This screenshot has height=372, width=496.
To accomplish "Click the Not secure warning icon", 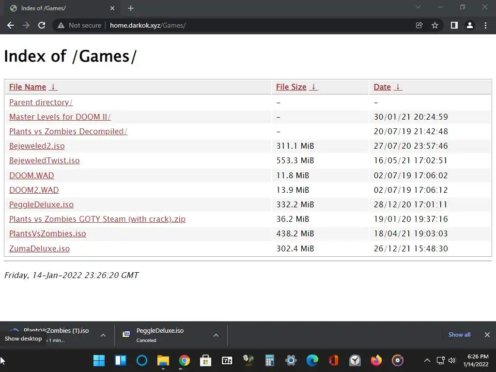I will point(61,25).
